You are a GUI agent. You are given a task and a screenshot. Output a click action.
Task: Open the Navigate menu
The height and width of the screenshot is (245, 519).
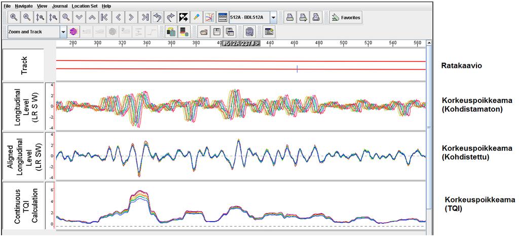pos(24,6)
